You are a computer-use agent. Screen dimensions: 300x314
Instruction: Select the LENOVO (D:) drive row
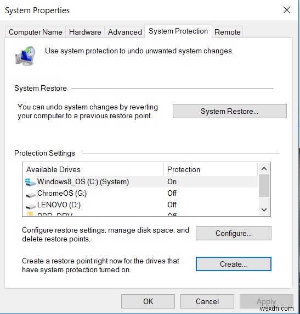tap(141, 205)
